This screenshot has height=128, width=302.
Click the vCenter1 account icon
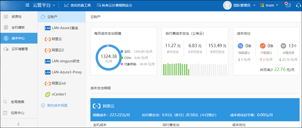[48, 94]
